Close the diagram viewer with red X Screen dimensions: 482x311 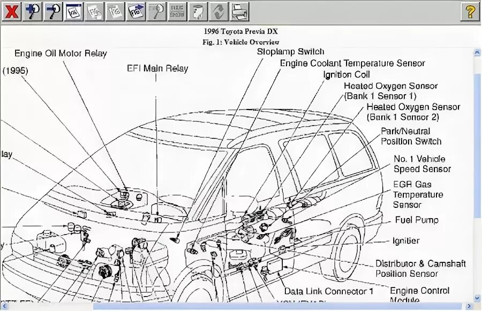11,12
